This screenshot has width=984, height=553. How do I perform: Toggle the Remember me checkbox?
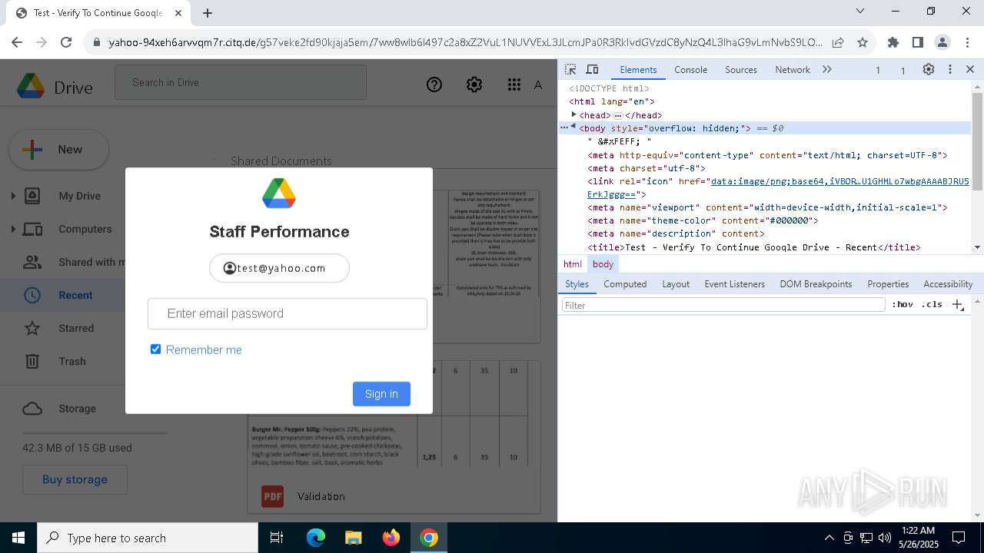[155, 349]
